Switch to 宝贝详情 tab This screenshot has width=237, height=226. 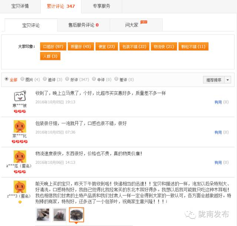20,6
